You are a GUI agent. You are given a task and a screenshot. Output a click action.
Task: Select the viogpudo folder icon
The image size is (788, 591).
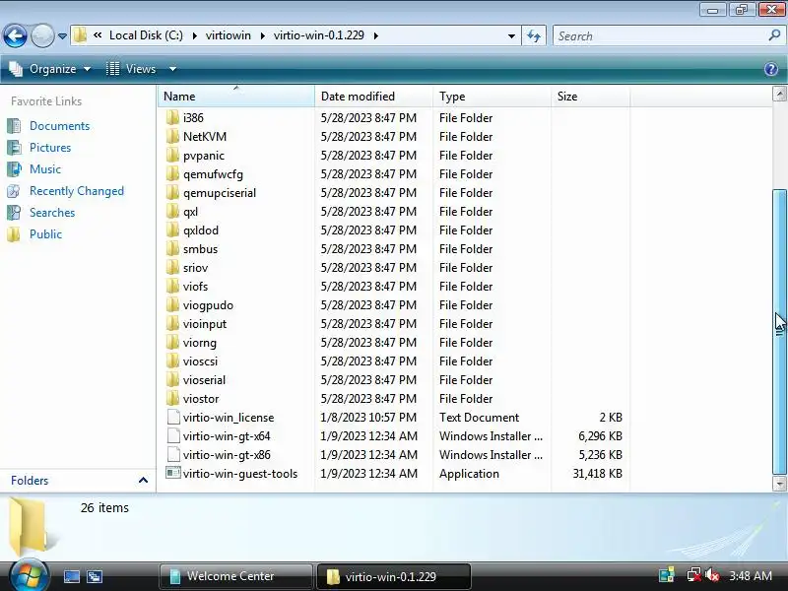point(172,305)
